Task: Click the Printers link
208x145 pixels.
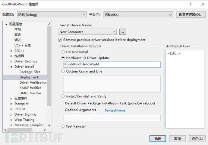Action: tap(120, 111)
